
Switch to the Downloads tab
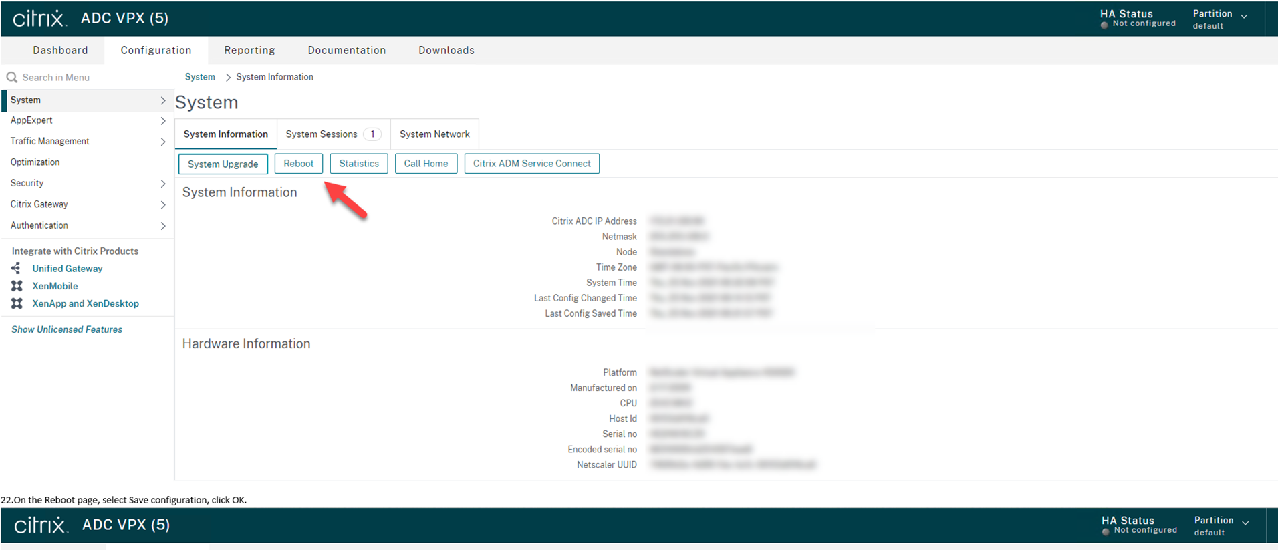446,50
